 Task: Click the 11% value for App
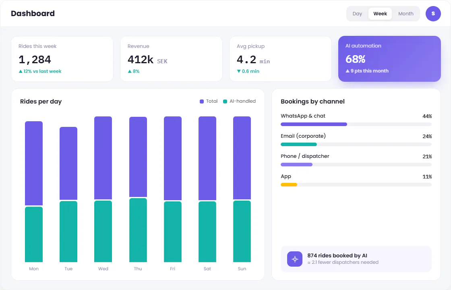[427, 177]
